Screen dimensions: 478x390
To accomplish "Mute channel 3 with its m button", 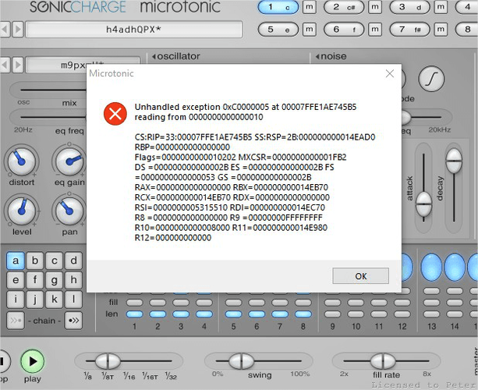I will click(441, 7).
